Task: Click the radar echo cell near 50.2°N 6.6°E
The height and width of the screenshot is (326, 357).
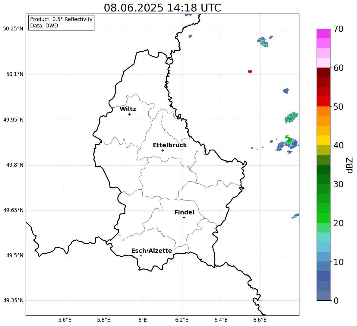Action: pyautogui.click(x=263, y=42)
